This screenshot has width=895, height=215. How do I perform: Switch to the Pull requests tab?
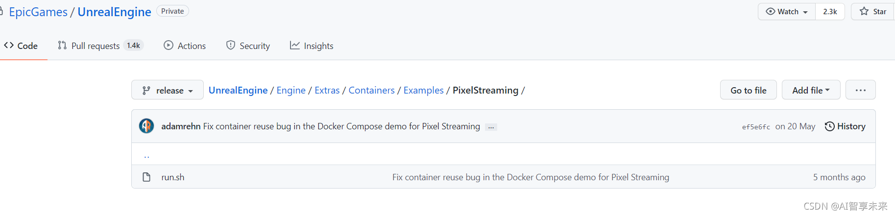[96, 46]
